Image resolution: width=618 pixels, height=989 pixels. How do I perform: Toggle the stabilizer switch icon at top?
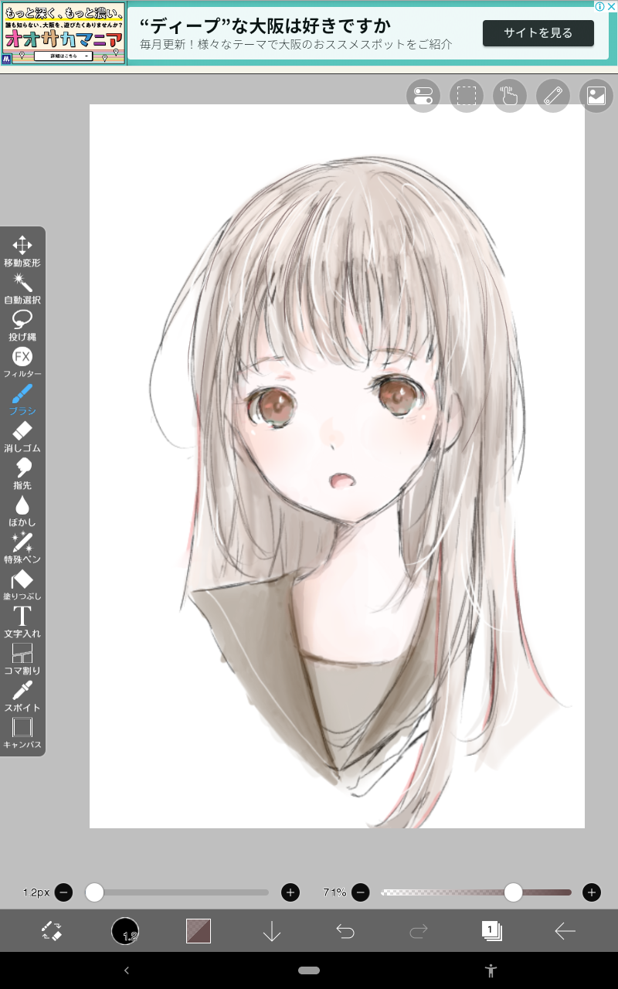pos(423,96)
